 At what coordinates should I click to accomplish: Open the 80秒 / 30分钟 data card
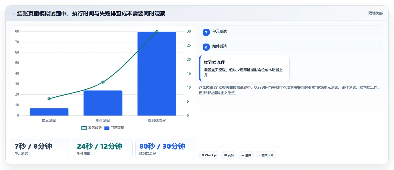click(165, 149)
